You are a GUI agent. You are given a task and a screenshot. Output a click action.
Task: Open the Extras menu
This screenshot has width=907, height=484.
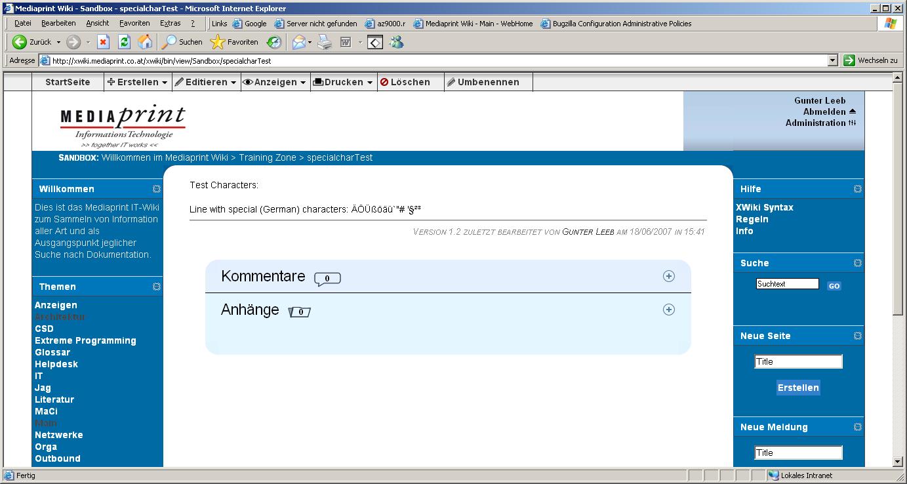(170, 24)
